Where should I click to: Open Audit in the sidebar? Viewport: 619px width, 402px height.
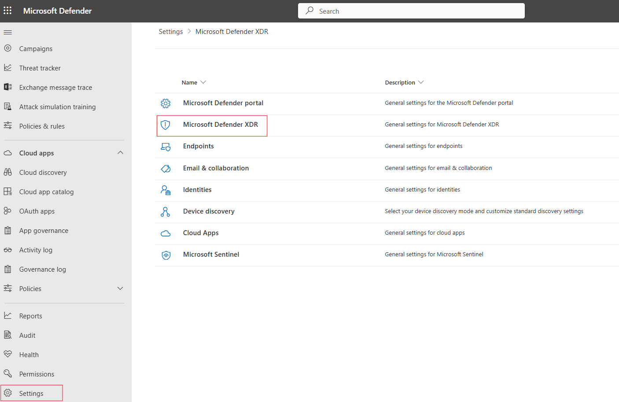coord(27,336)
